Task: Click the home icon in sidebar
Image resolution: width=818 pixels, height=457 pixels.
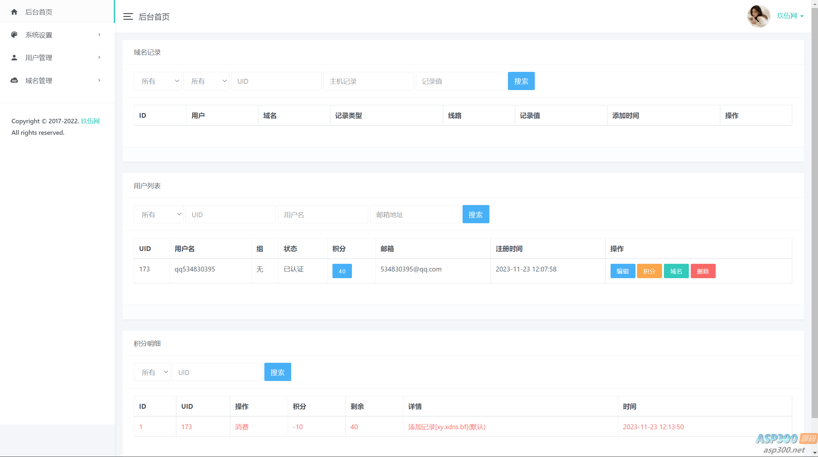Action: click(14, 12)
